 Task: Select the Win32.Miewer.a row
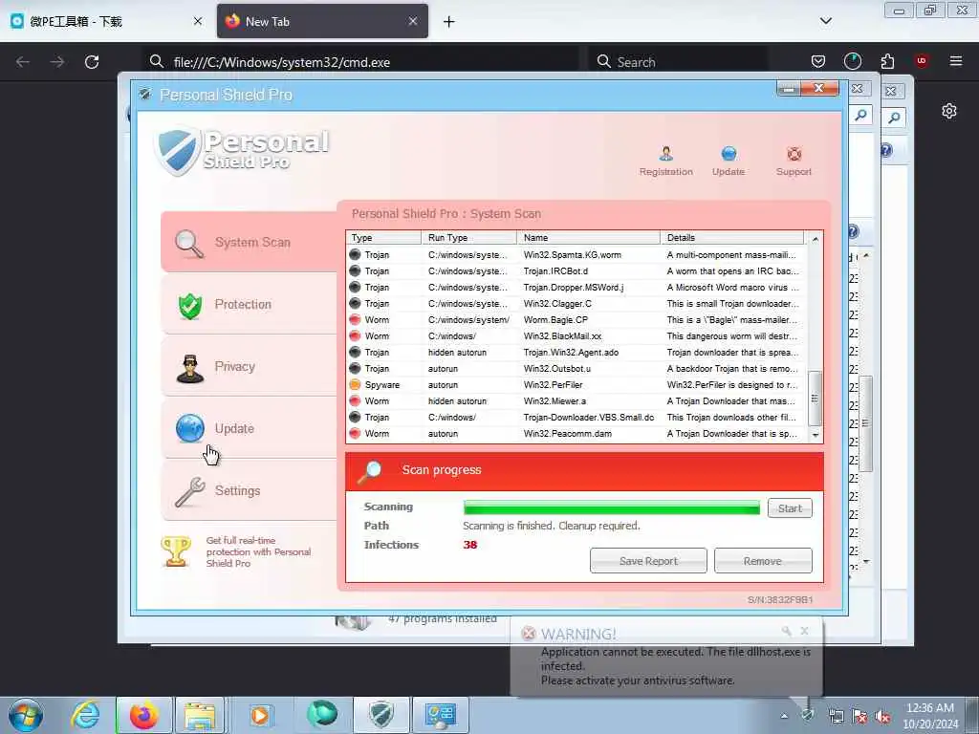[576, 400]
